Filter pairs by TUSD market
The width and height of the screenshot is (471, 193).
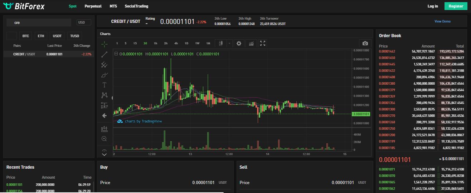click(74, 36)
